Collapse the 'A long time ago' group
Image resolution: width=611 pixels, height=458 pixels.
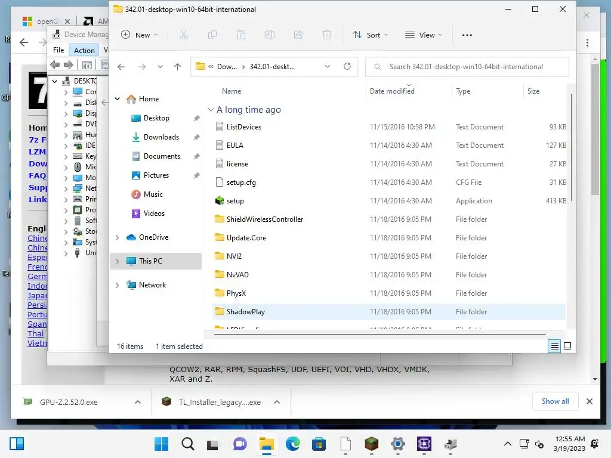(x=211, y=110)
